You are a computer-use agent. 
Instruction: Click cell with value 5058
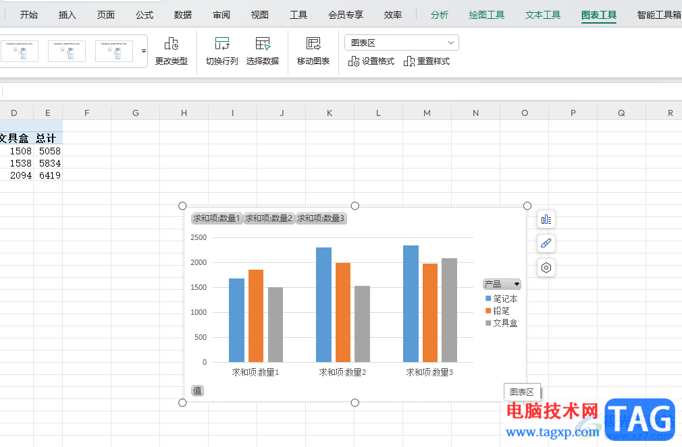pyautogui.click(x=48, y=151)
